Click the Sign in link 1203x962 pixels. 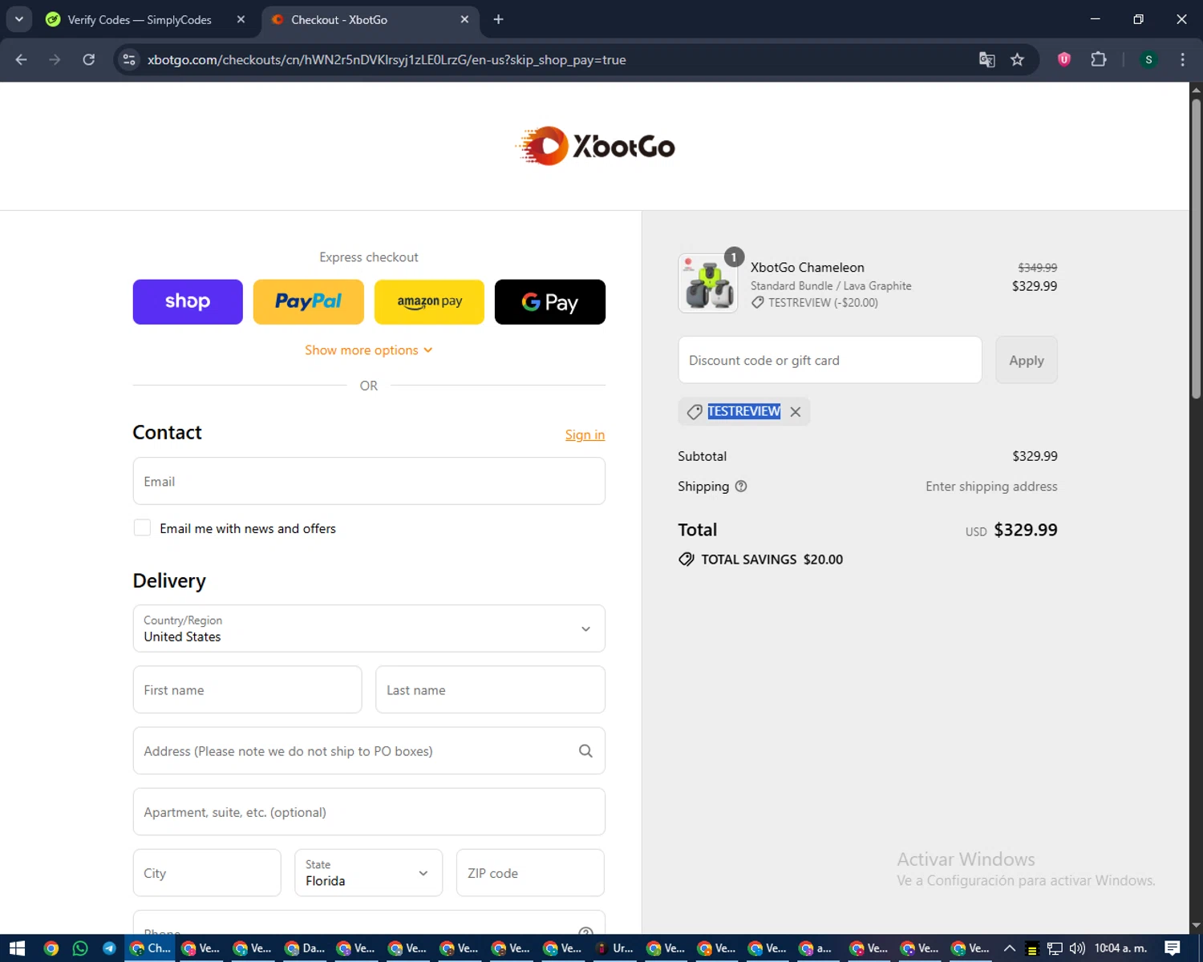[585, 435]
